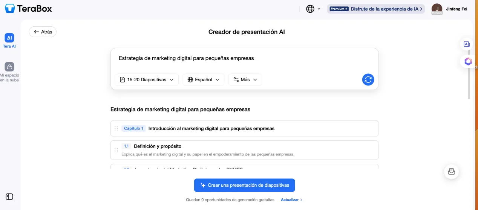Open the feedback message icon
This screenshot has height=210, width=478.
[x=451, y=172]
